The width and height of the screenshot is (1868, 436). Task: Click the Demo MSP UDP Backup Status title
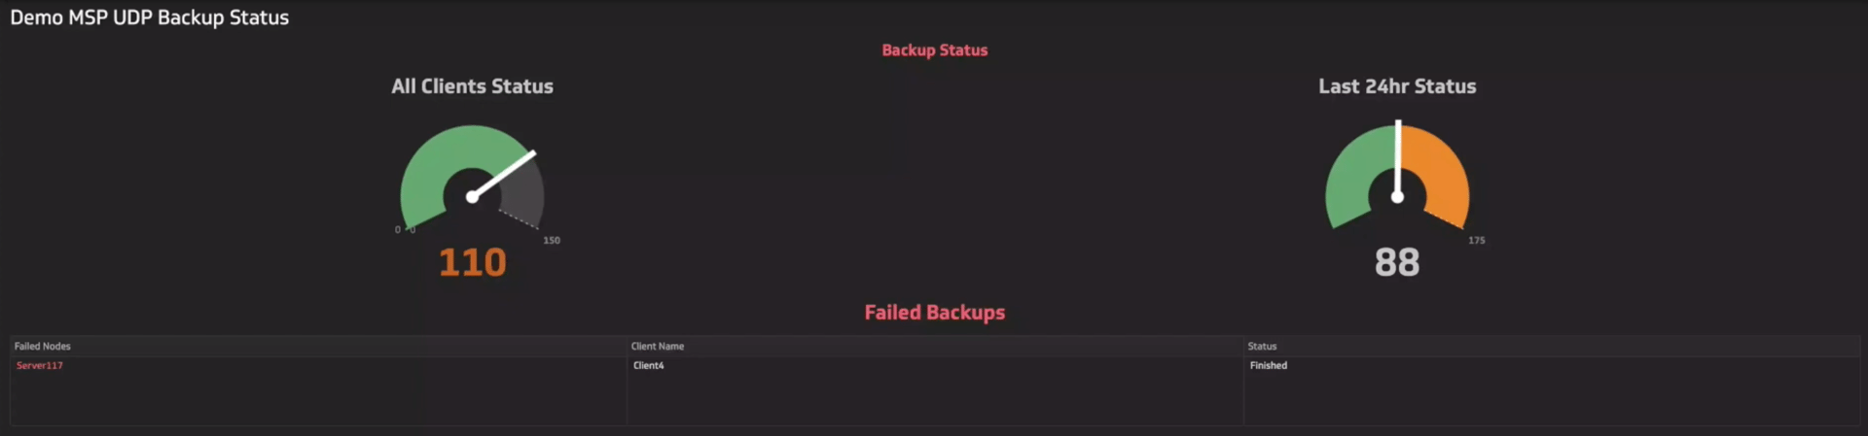tap(150, 17)
